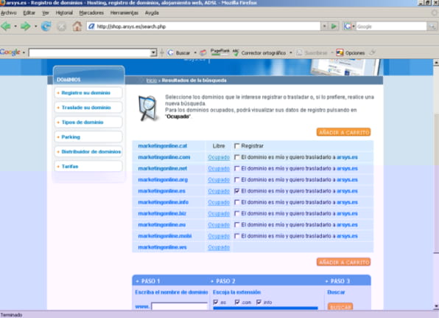Go forward with the green Forward arrow
This screenshot has height=318, width=439.
26,27
